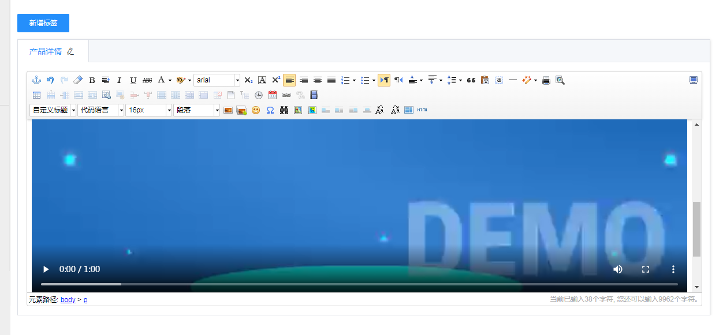
Task: Click the video progress bar
Action: click(359, 284)
